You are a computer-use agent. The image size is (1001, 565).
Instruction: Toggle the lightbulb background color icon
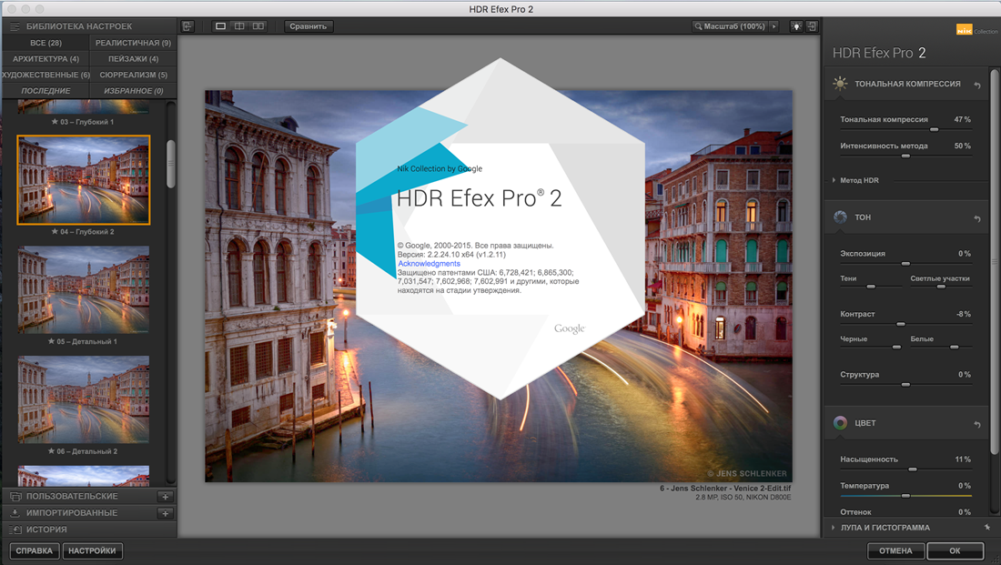(x=795, y=26)
